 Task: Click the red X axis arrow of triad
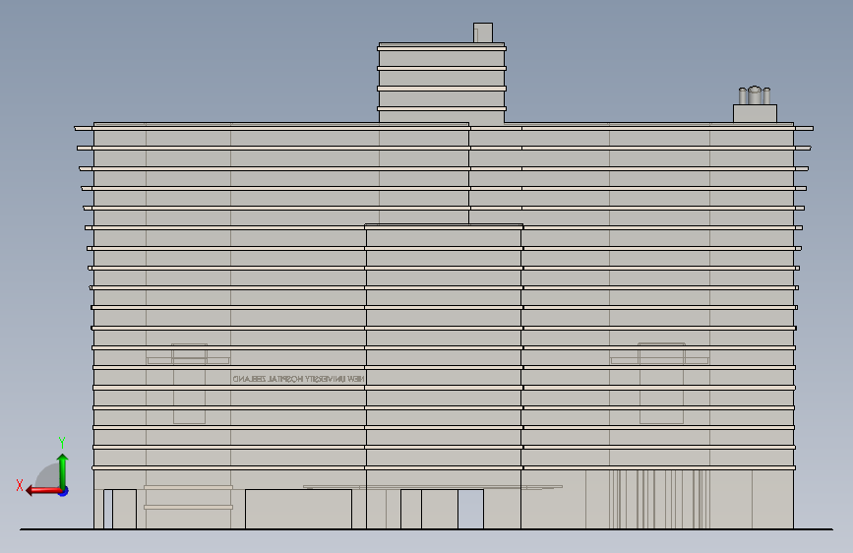(x=43, y=491)
